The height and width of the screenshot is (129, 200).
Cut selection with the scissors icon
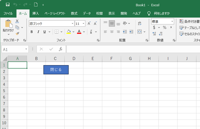[17, 21]
